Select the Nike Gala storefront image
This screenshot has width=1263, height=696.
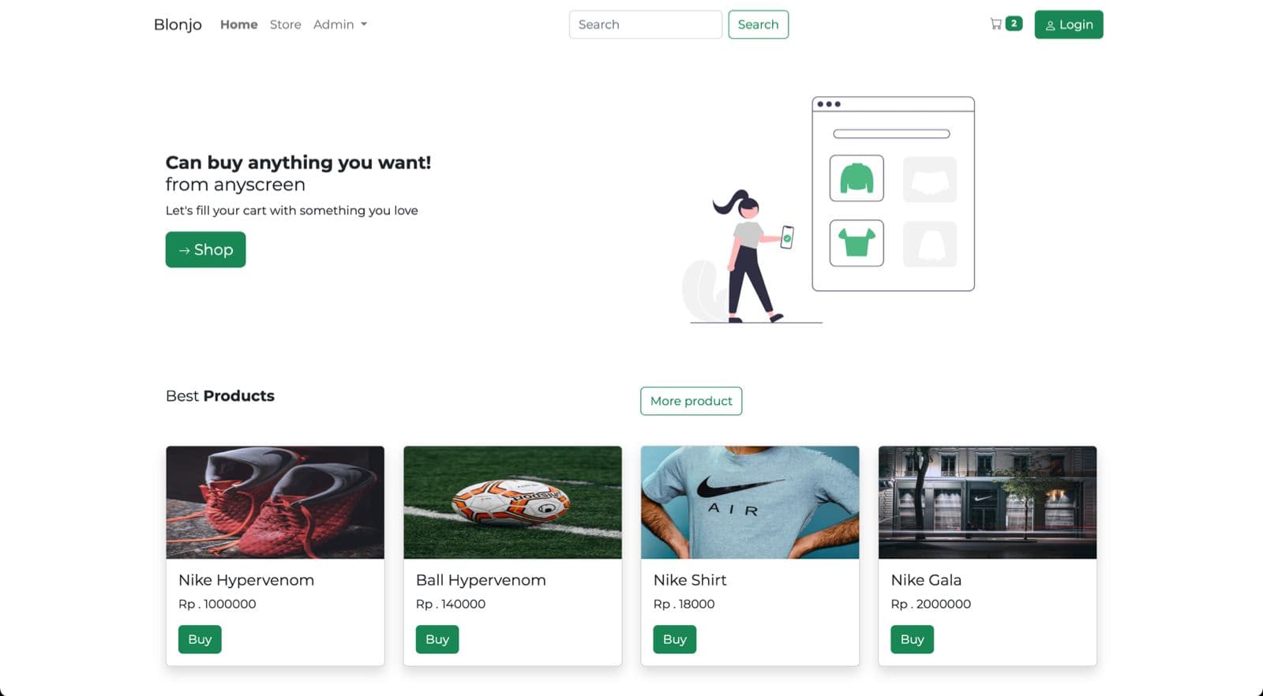tap(988, 503)
